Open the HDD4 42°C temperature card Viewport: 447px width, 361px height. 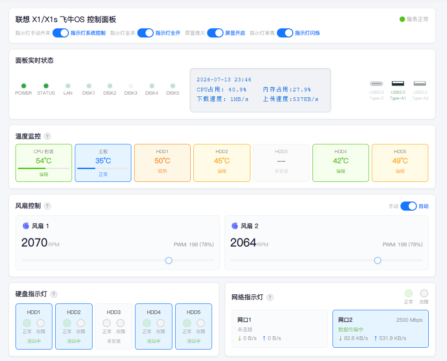click(x=341, y=163)
